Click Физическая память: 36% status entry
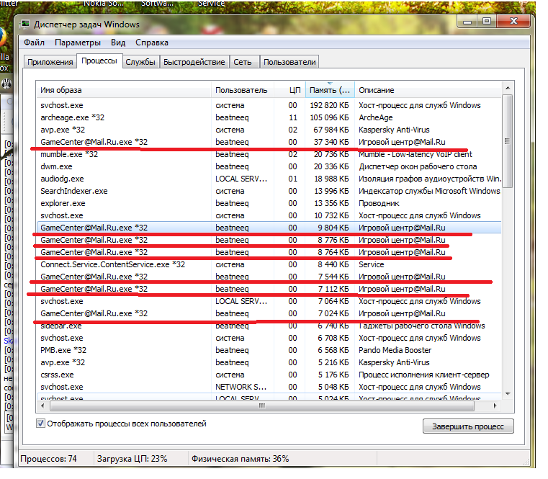The image size is (548, 479). (x=240, y=459)
